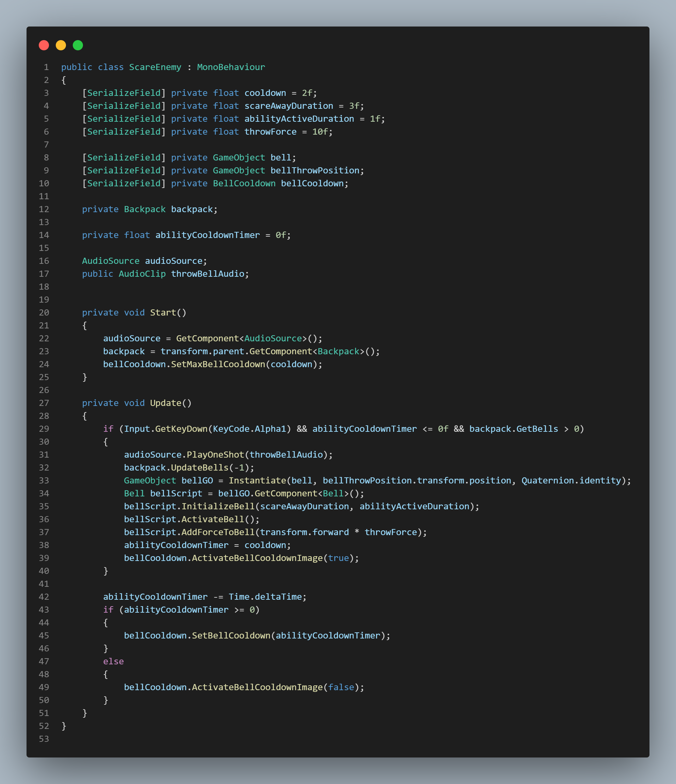Click "GameObject" type on line 8
Image resolution: width=676 pixels, height=784 pixels.
pos(239,157)
